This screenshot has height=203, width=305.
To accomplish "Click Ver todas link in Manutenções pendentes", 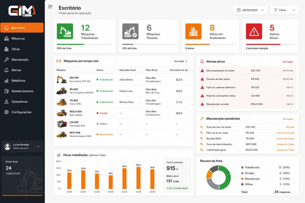I will (288, 119).
